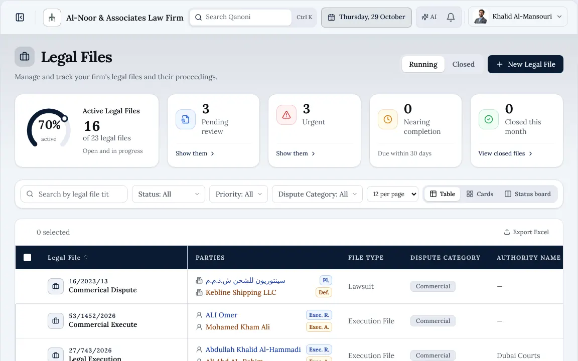Select the Running tab
The image size is (578, 361).
[x=423, y=64]
